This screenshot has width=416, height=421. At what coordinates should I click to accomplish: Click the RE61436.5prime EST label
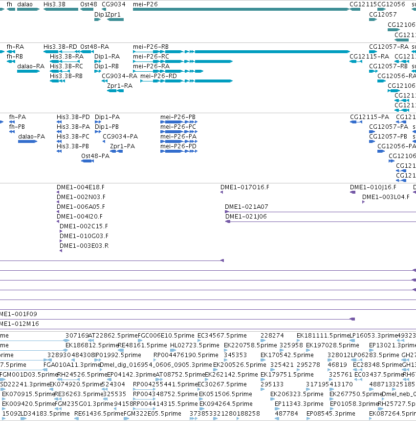[x=99, y=414]
